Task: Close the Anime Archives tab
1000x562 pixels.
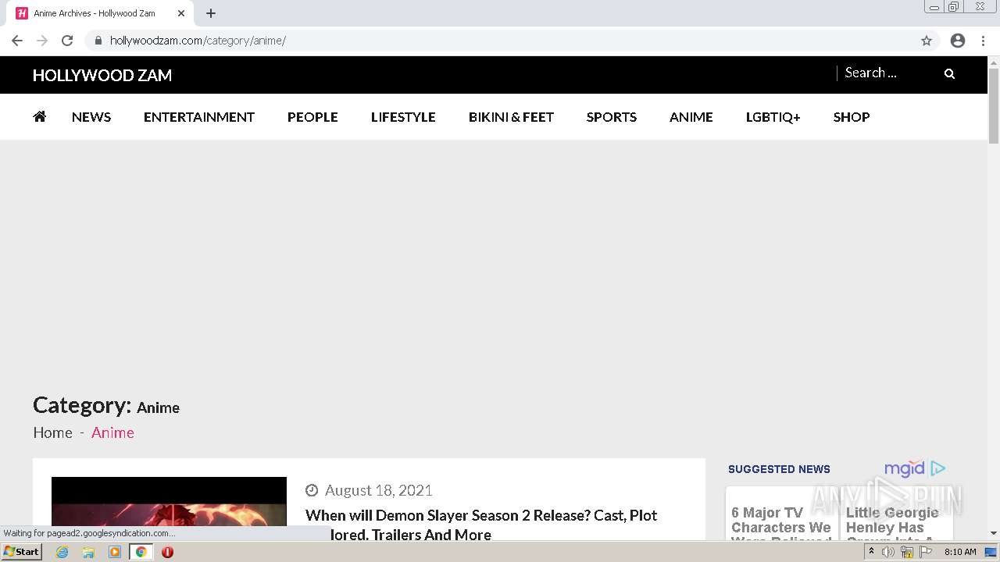Action: pyautogui.click(x=181, y=13)
